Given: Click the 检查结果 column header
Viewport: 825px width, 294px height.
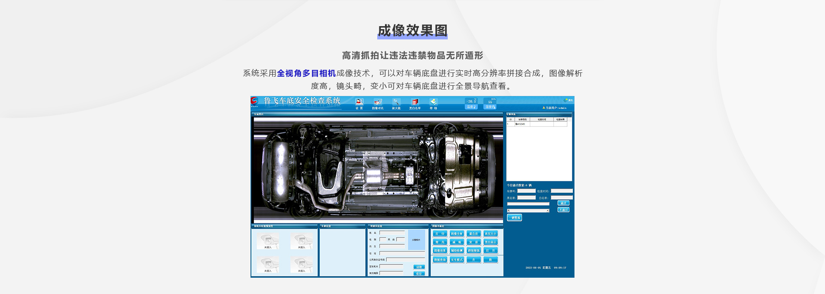Looking at the screenshot, I should [560, 120].
